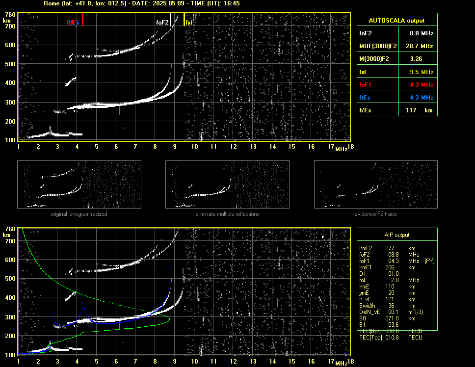Click the red ftEs marker line on upper ionogram

[x=83, y=19]
